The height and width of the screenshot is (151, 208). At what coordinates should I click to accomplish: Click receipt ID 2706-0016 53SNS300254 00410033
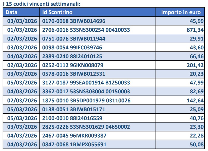(x=86, y=30)
